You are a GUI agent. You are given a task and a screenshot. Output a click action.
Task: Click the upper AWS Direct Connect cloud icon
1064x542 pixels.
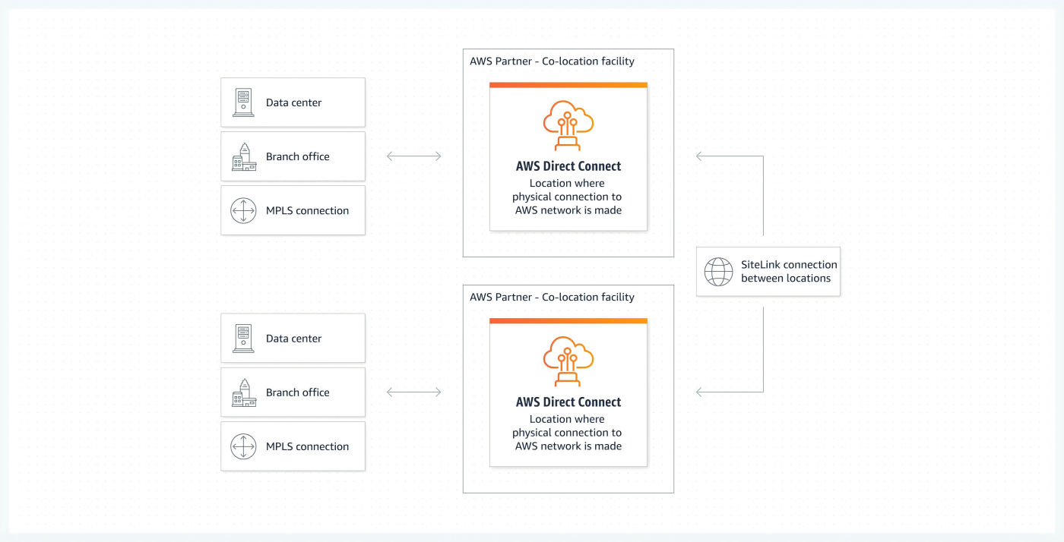click(x=568, y=125)
